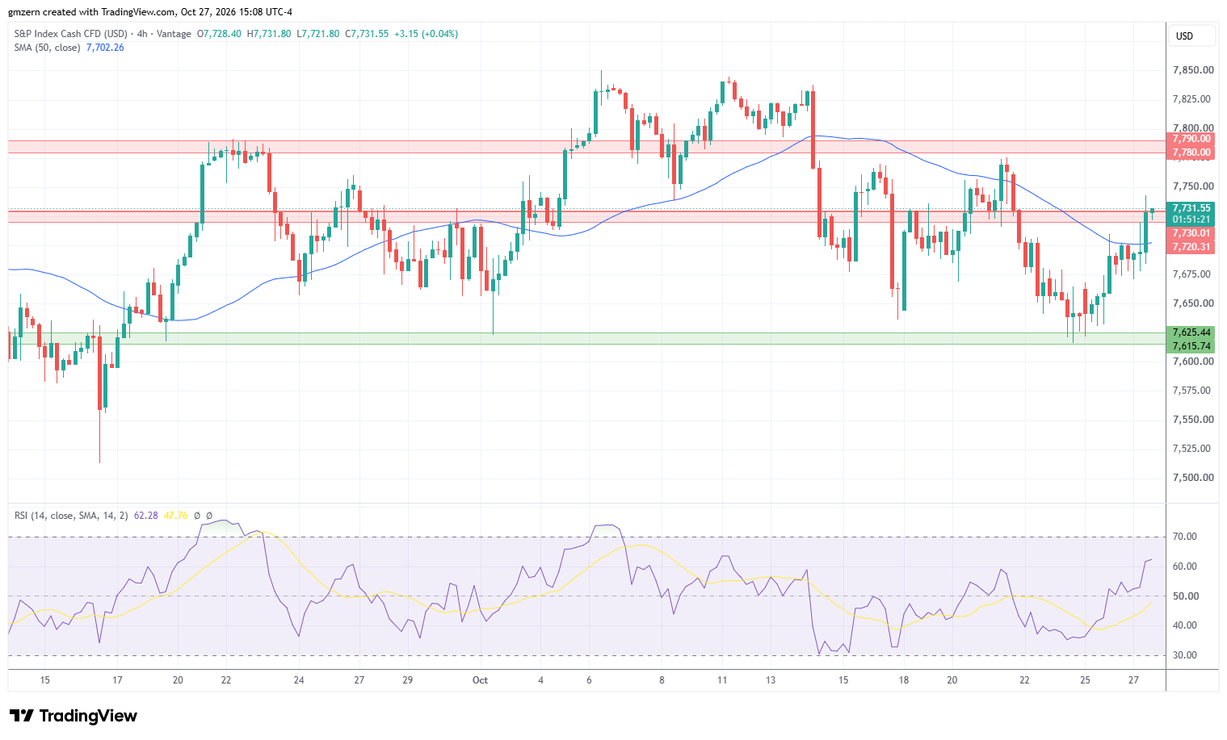Click the 7,720.31 red price label
The image size is (1227, 740).
[x=1191, y=247]
